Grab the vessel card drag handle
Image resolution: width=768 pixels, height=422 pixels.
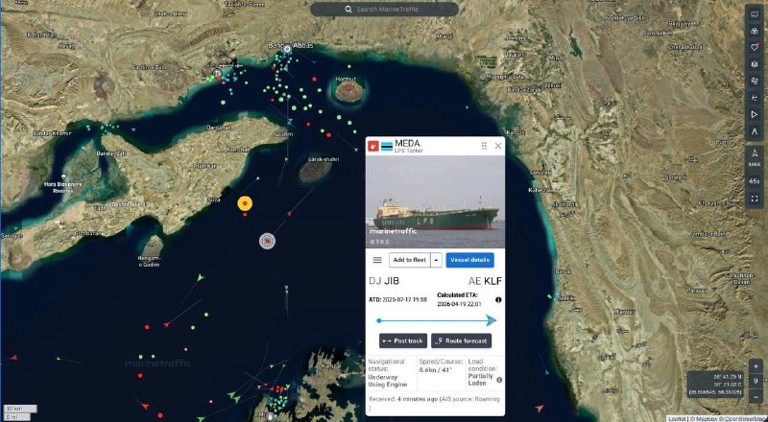[484, 146]
